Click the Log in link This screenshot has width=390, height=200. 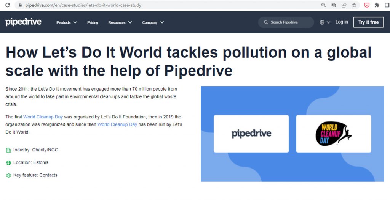coord(342,22)
